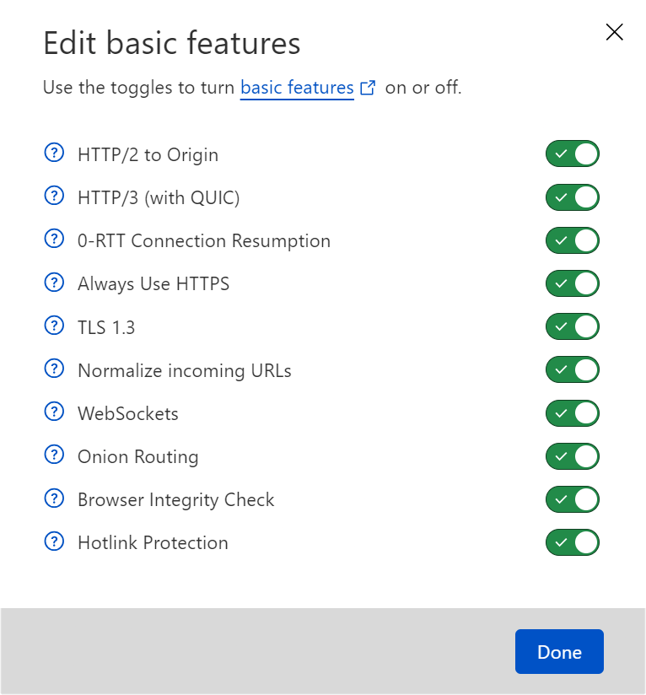Toggle Onion Routing off
Screen dimensions: 646x695
point(573,456)
